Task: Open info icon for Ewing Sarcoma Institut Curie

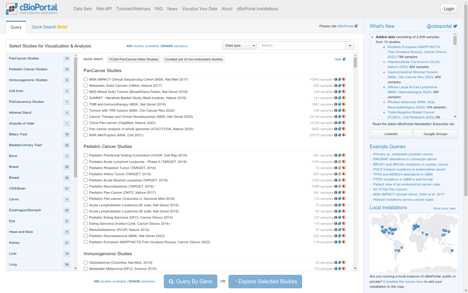Action: tap(336, 224)
